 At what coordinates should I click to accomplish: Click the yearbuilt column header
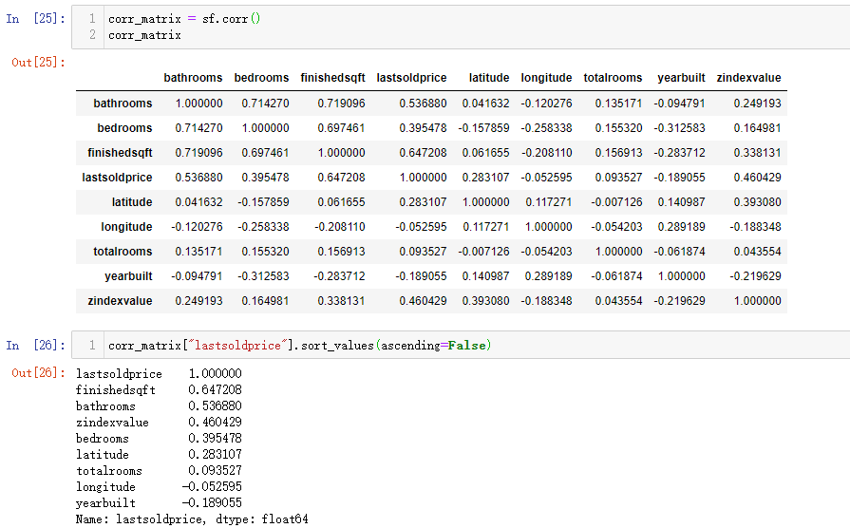point(681,78)
